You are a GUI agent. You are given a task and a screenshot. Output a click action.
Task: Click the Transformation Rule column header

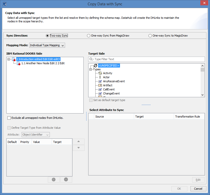click(189, 117)
